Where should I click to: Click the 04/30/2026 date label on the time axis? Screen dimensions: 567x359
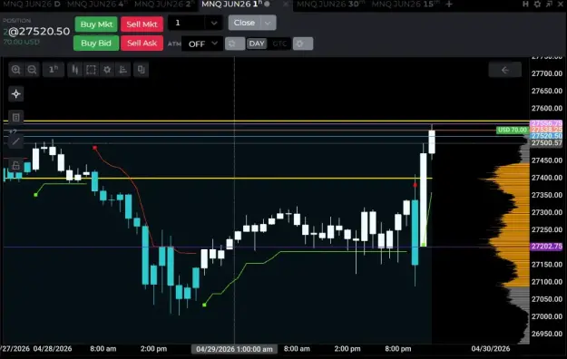[491, 349]
